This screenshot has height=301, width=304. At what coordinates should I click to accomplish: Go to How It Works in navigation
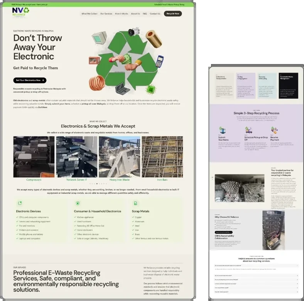pyautogui.click(x=122, y=14)
